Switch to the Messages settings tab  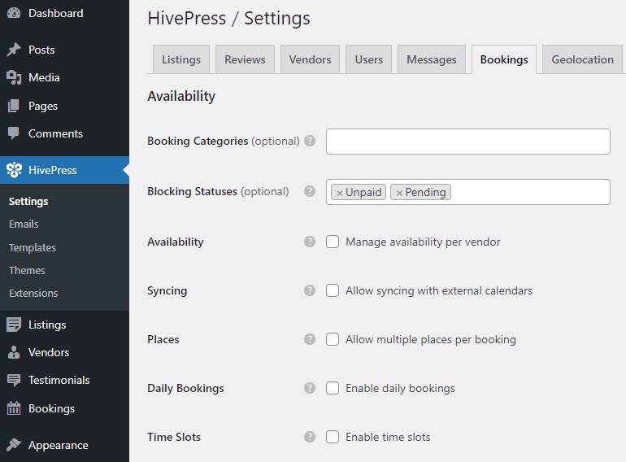[x=432, y=59]
